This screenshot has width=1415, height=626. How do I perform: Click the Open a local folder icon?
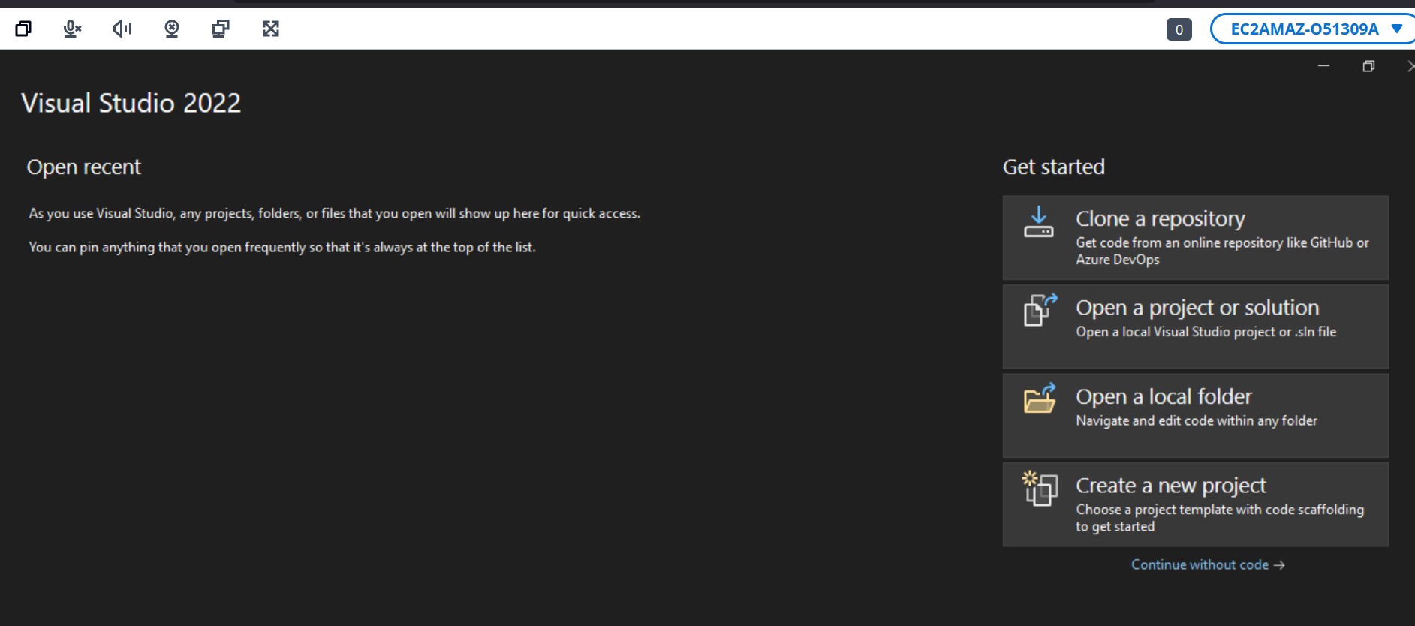click(1040, 398)
